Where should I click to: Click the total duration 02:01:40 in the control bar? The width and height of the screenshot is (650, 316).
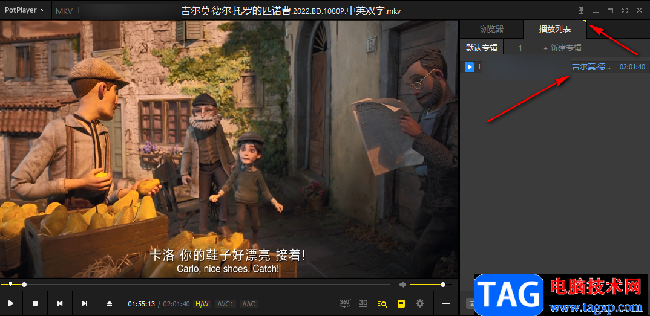[176, 304]
